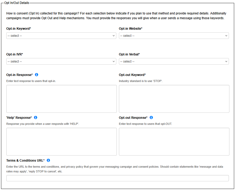Focus the 'Help' Response text area
Image resolution: width=236 pixels, height=190 pixels.
click(x=61, y=142)
